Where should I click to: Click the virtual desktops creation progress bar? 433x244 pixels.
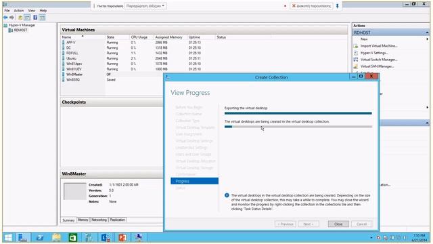click(x=298, y=127)
